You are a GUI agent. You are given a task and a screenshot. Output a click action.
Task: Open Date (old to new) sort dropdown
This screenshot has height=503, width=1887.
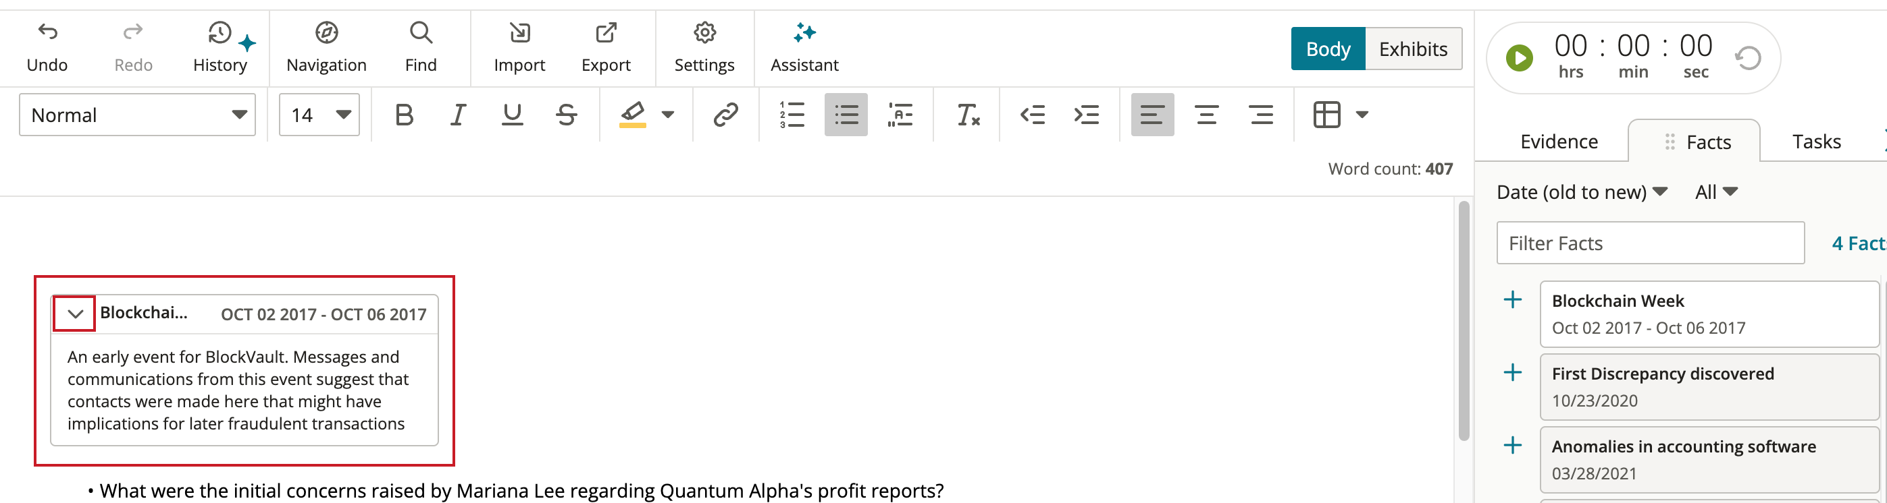1582,192
